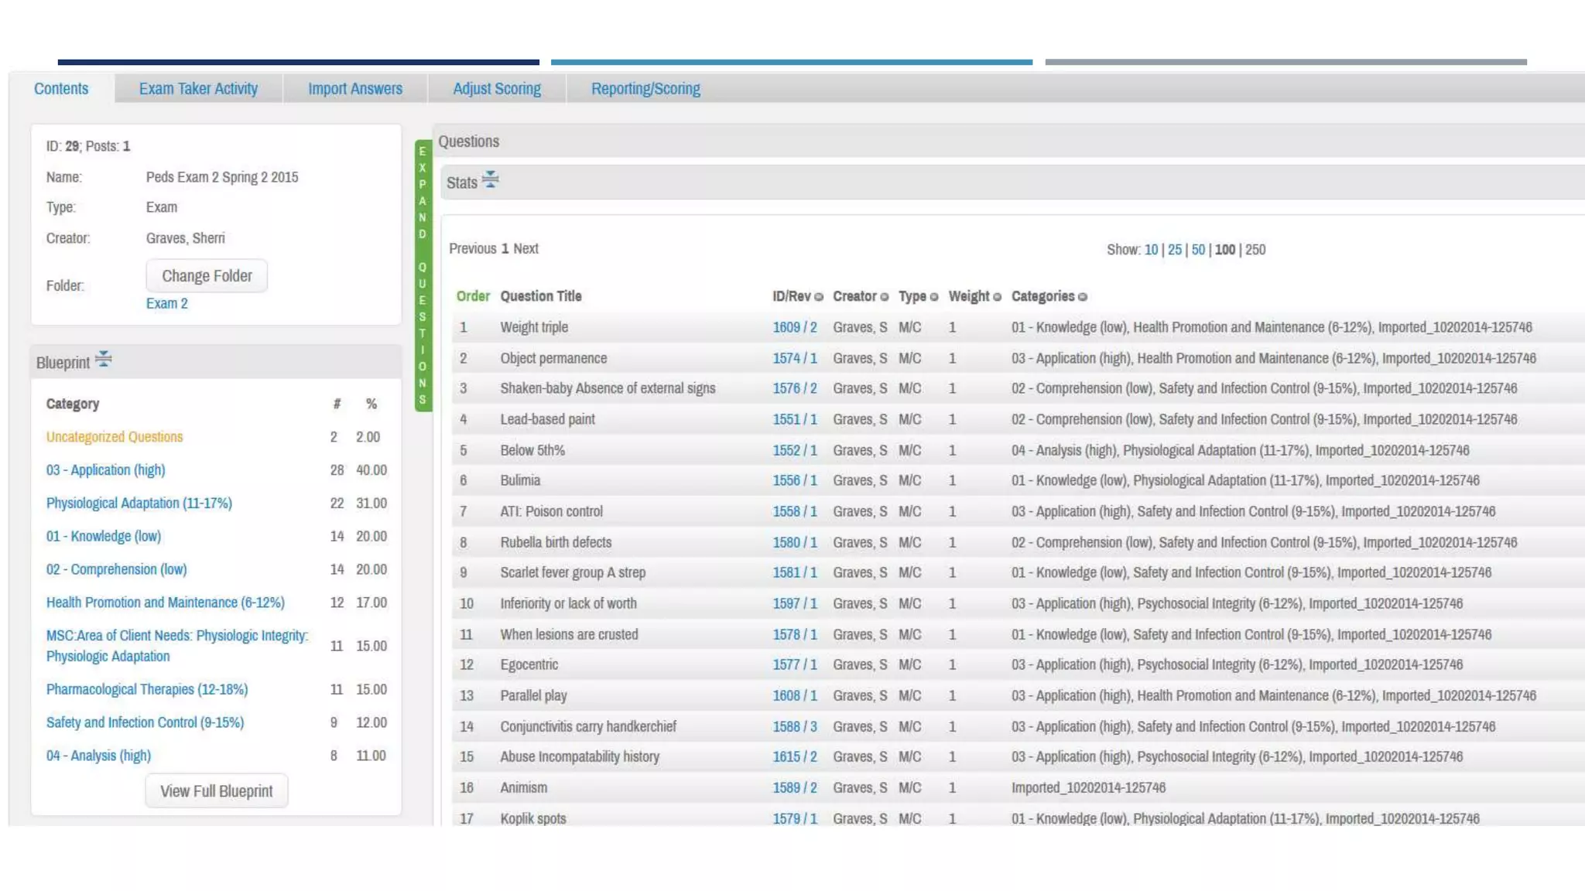Open the Reporting/Scoring tab
Viewport: 1585px width, 891px height.
tap(645, 89)
